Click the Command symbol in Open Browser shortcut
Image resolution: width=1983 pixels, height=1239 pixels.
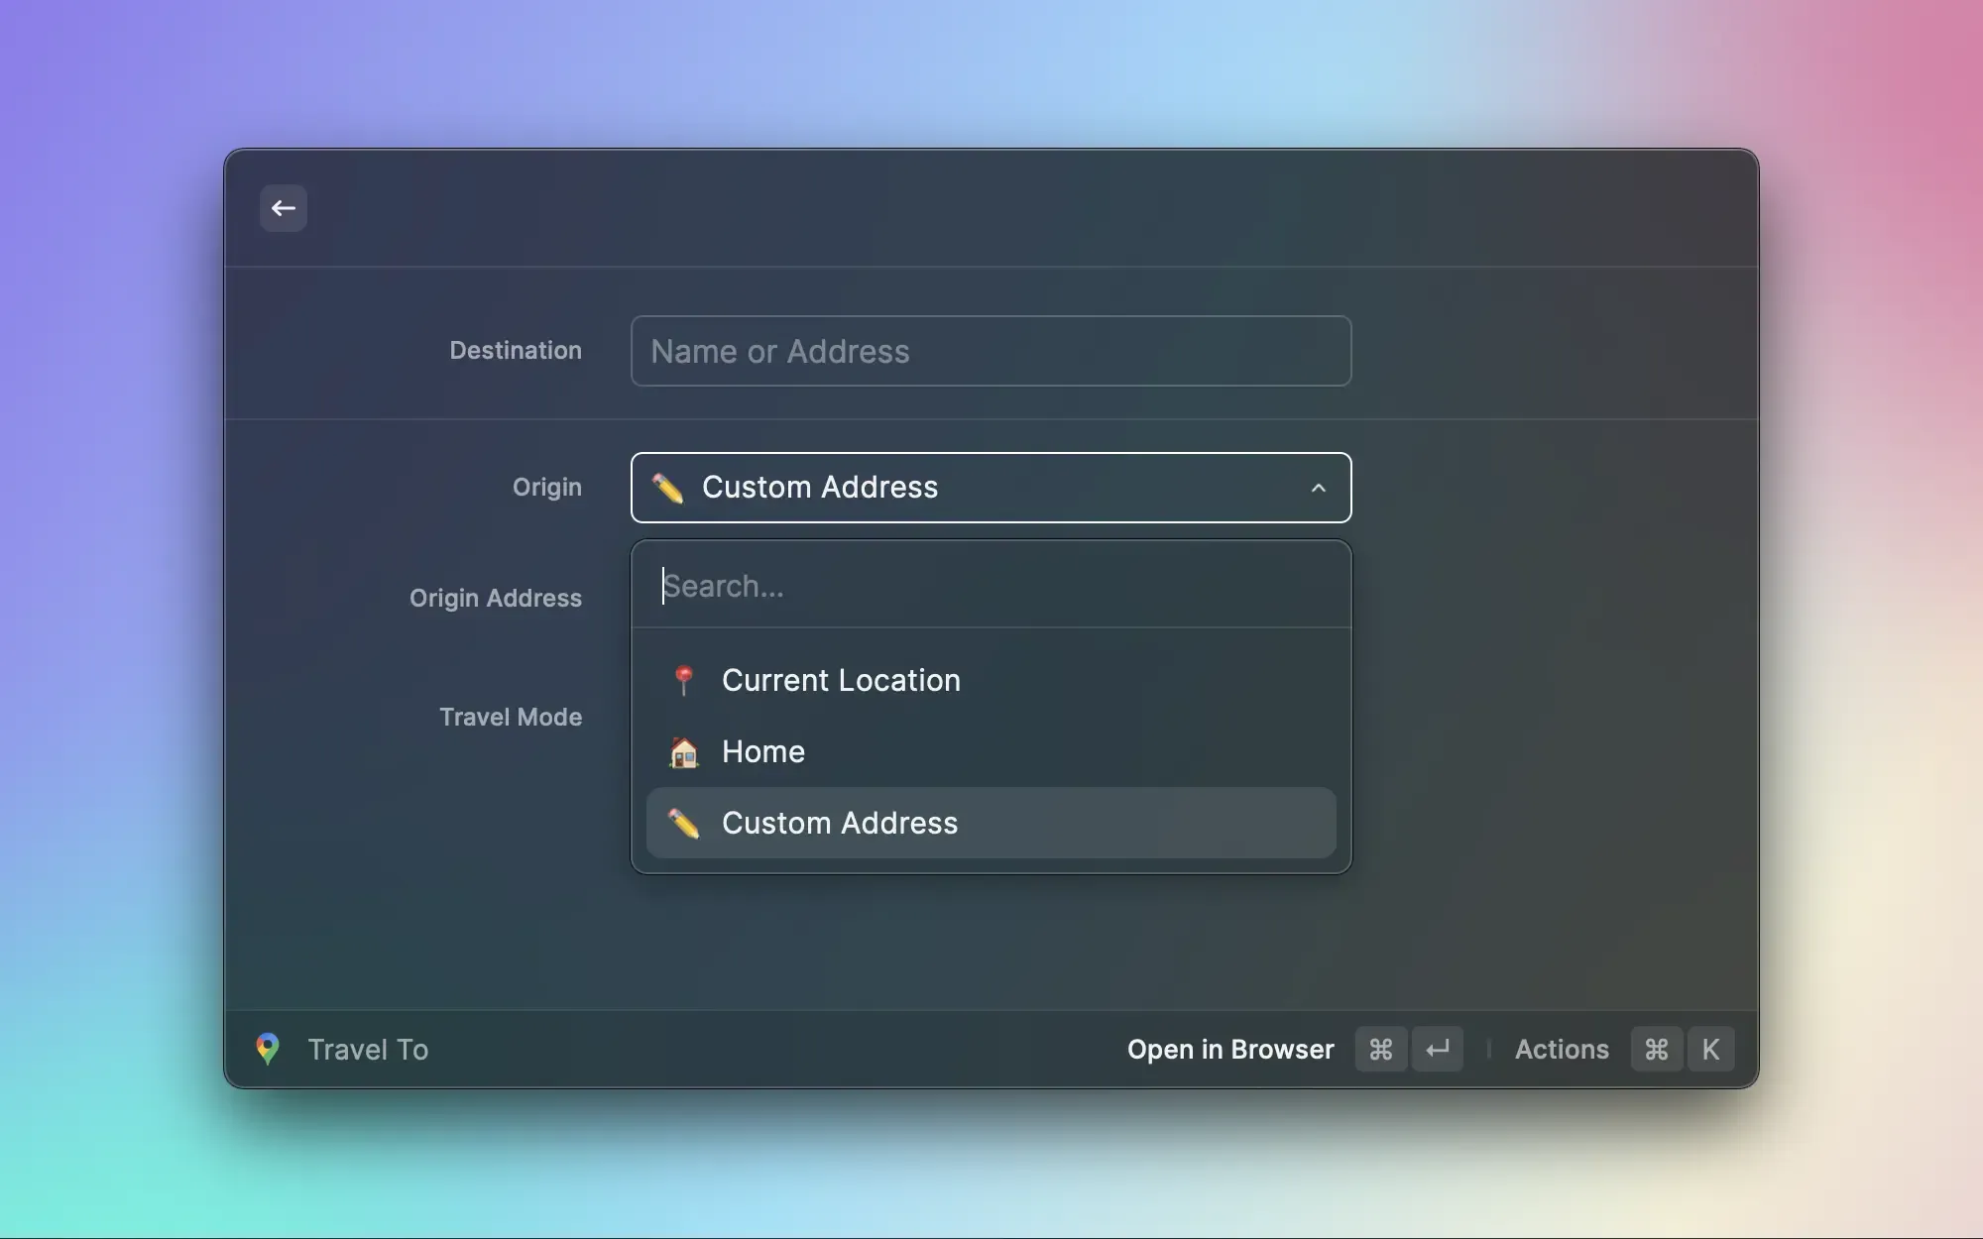1379,1048
